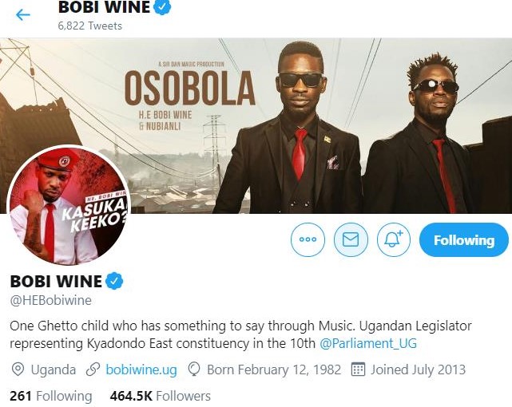512x407 pixels.
Task: View the 261 Following list
Action: (50, 396)
